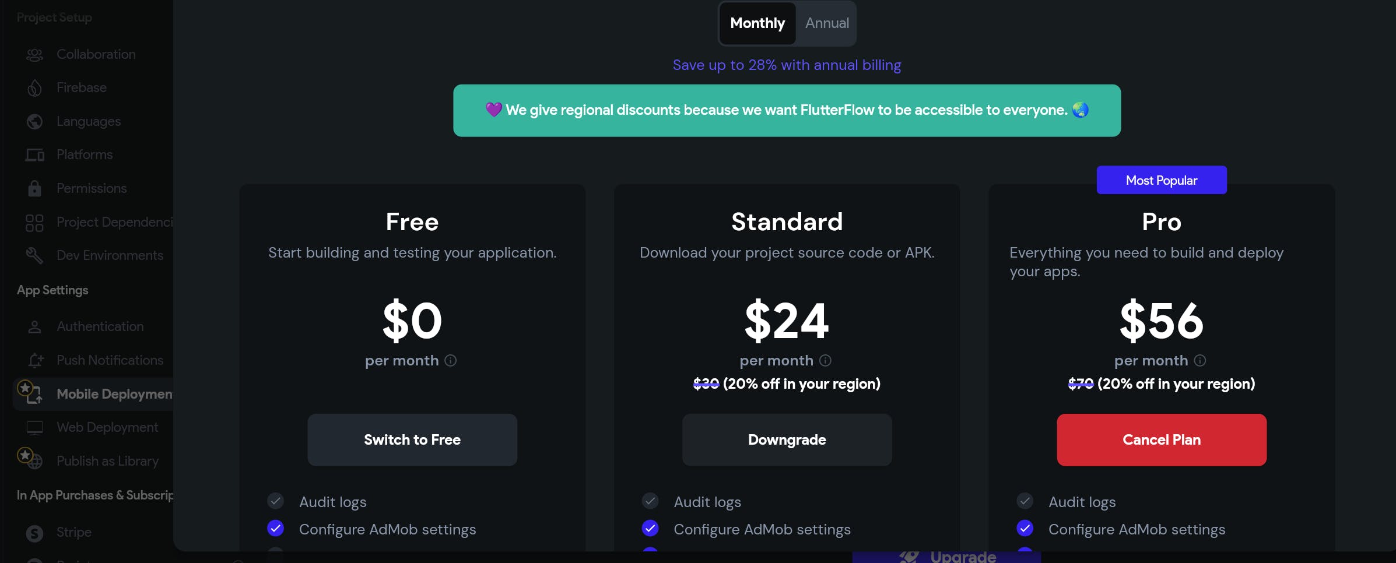Select the Languages globe icon
Image resolution: width=1396 pixels, height=563 pixels.
tap(34, 122)
